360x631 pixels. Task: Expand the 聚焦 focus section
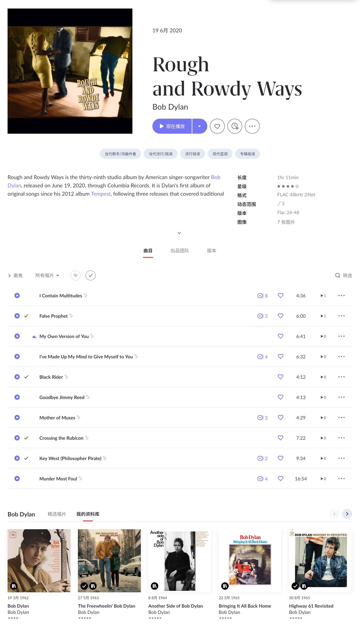[x=15, y=275]
